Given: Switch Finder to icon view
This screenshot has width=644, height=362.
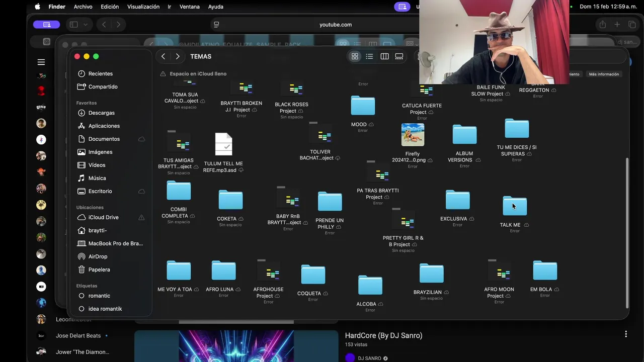Looking at the screenshot, I should point(355,56).
